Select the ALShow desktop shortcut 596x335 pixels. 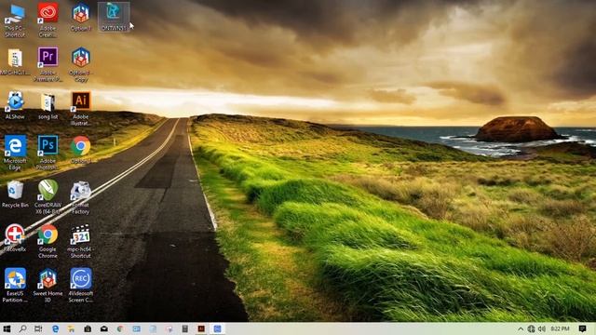(x=15, y=105)
